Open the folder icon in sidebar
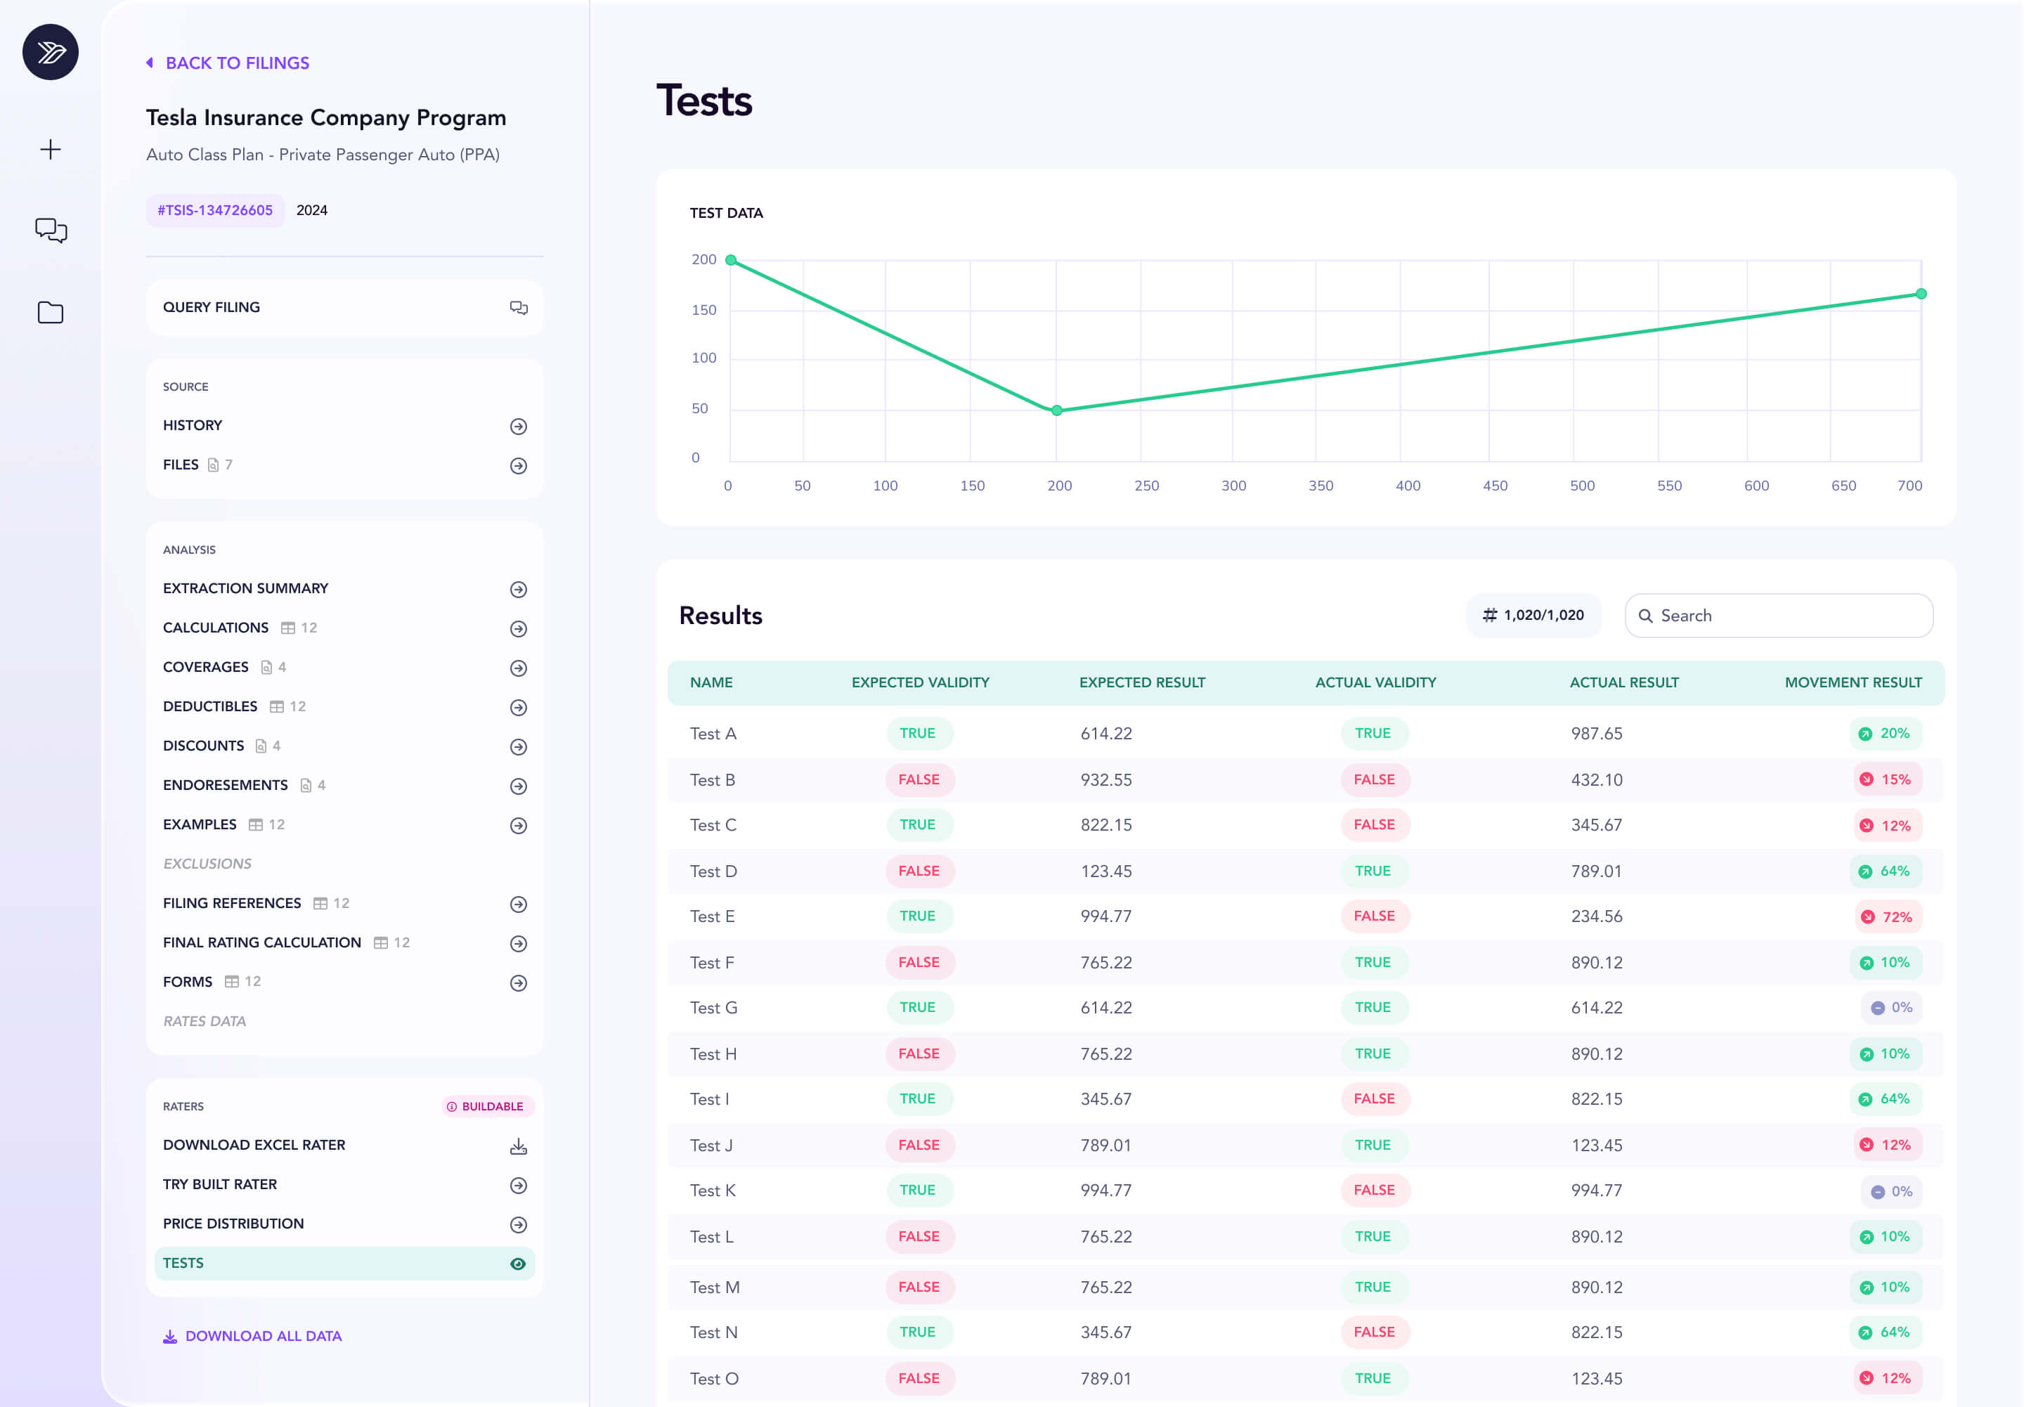Image resolution: width=2024 pixels, height=1407 pixels. tap(50, 312)
